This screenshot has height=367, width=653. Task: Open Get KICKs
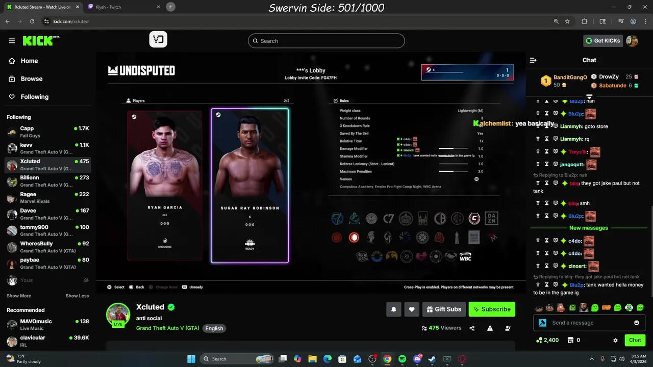pyautogui.click(x=603, y=41)
